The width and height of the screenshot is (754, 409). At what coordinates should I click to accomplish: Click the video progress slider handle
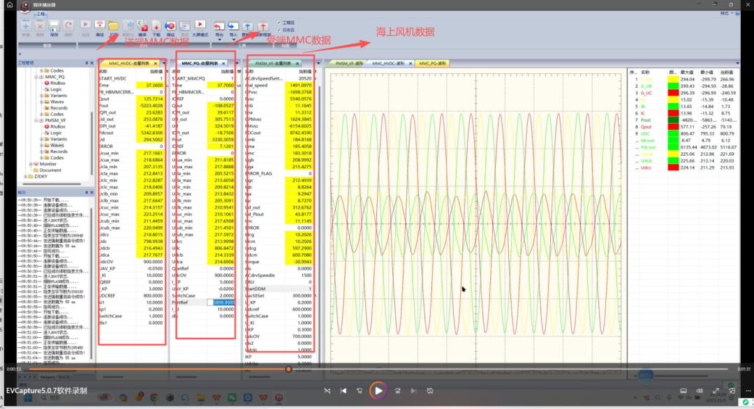pyautogui.click(x=288, y=369)
